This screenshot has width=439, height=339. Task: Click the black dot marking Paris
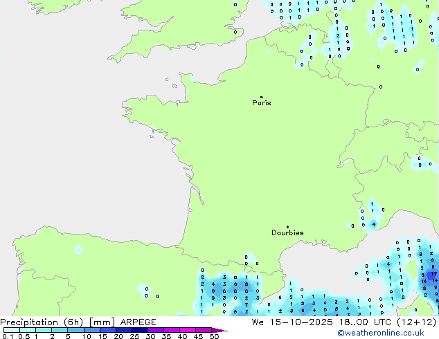pos(262,97)
